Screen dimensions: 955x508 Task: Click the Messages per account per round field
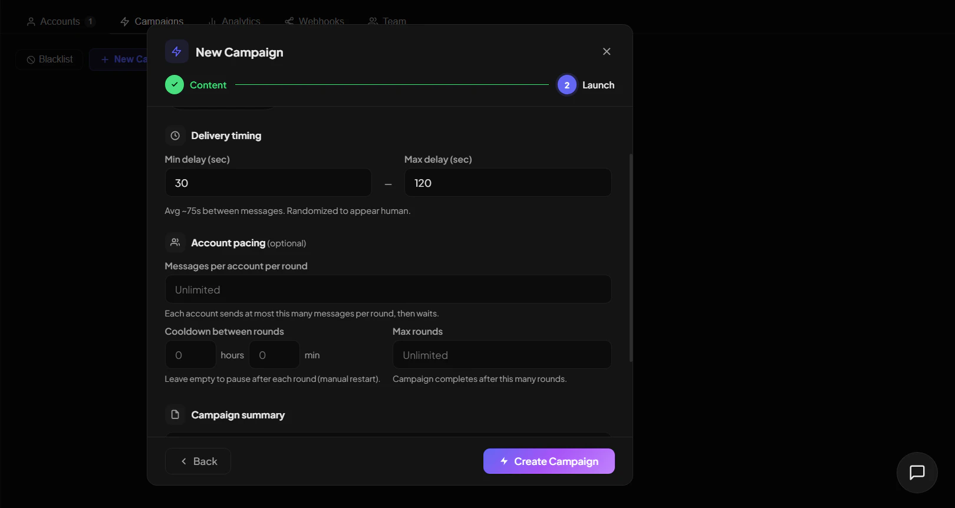coord(388,289)
